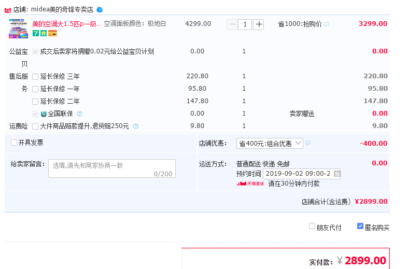Check the 朋友代付 option
The height and width of the screenshot is (269, 408).
[312, 226]
